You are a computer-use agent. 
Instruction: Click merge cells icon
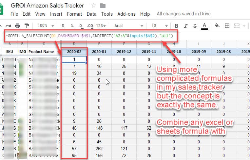237,26
